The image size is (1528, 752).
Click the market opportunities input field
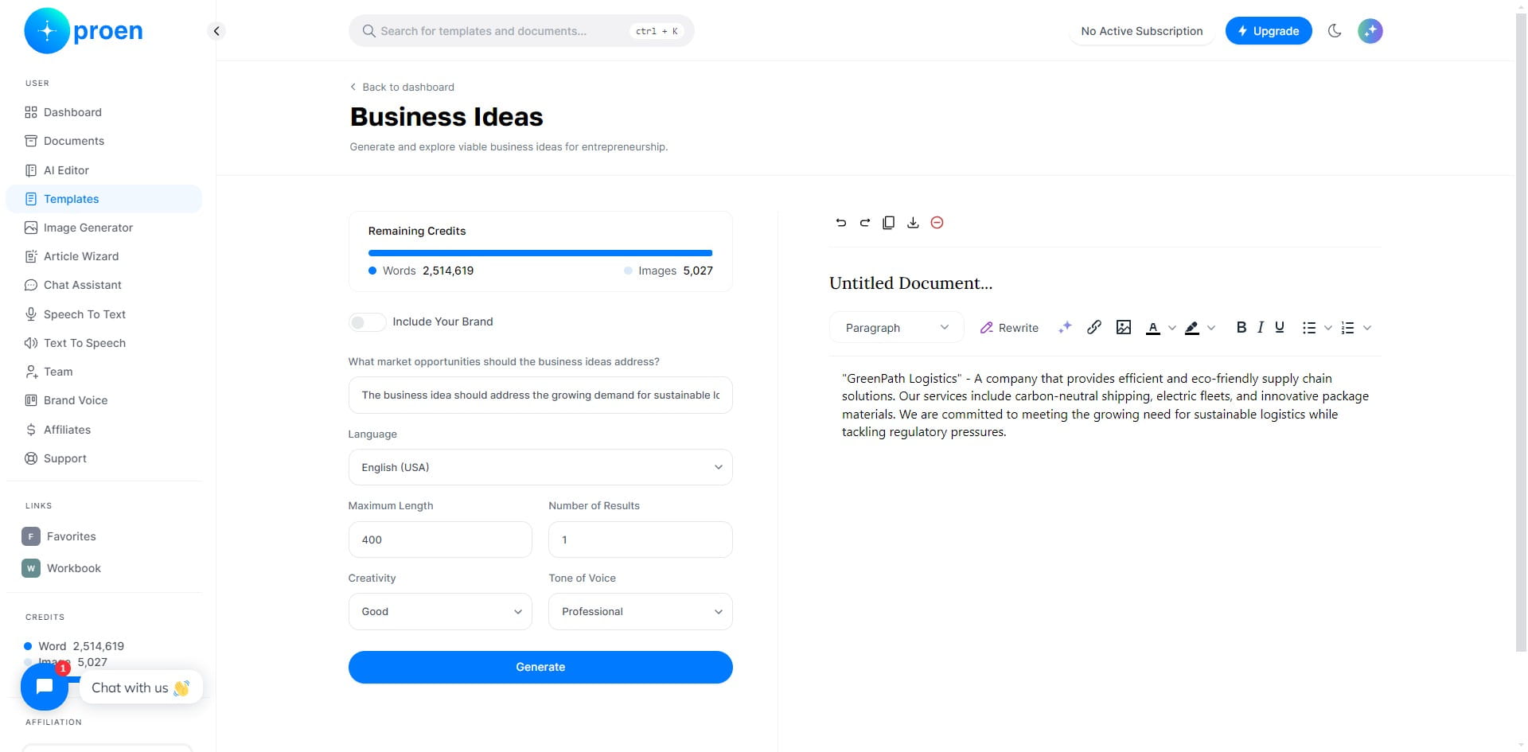[540, 395]
